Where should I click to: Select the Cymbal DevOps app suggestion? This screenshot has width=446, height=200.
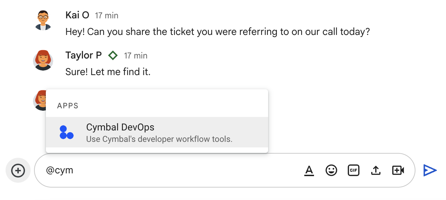point(156,133)
